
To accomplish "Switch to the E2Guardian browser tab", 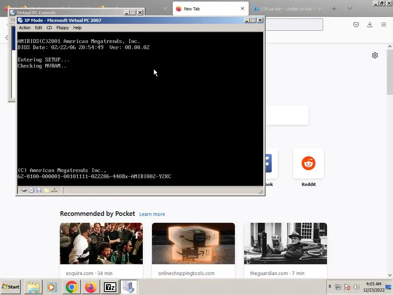I will [x=286, y=9].
